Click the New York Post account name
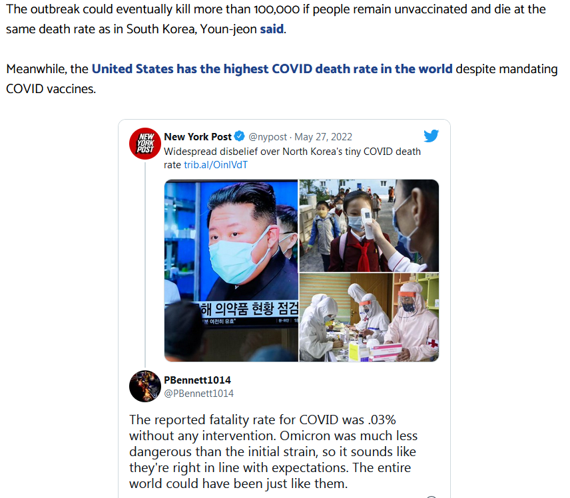 pos(198,136)
